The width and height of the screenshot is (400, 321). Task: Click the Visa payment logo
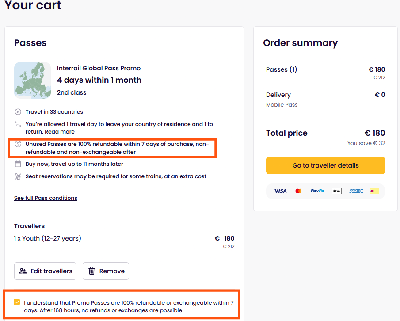(x=280, y=191)
